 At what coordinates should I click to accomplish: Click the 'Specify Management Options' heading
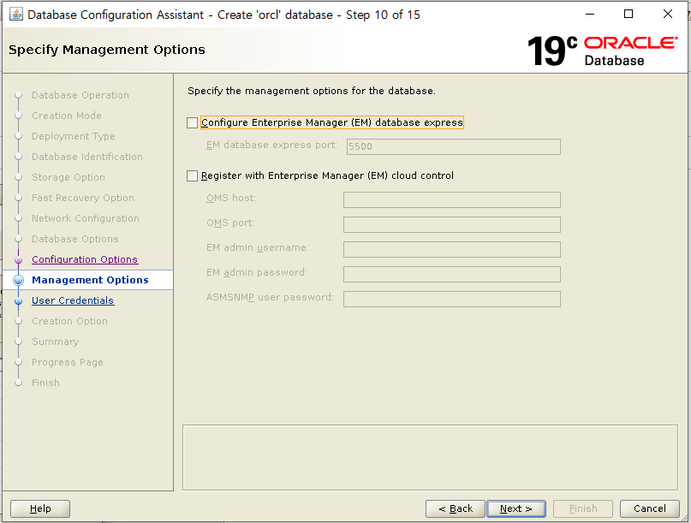tap(107, 50)
